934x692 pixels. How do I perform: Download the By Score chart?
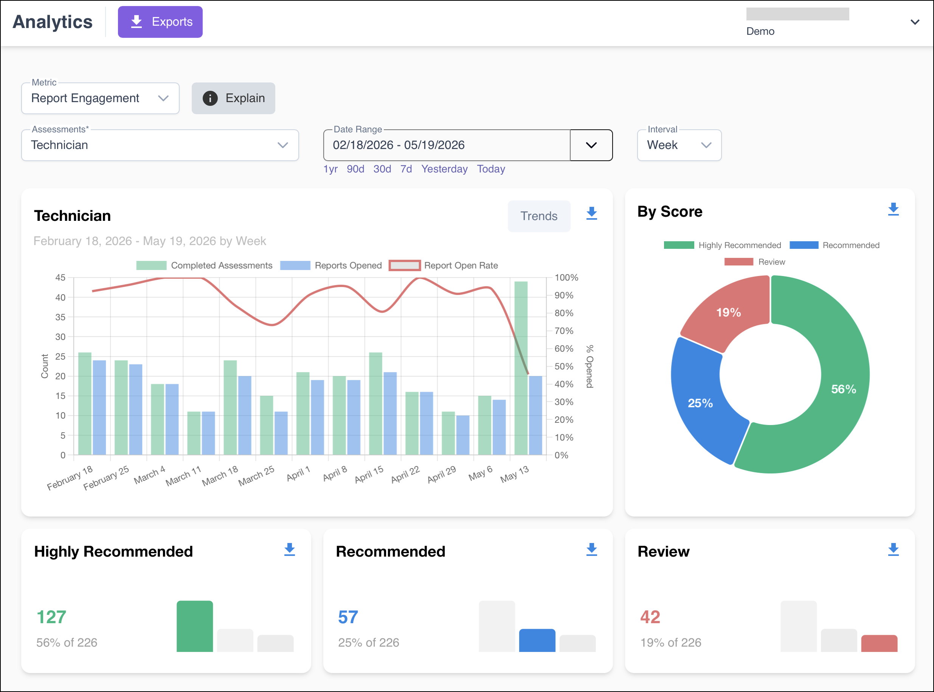(x=894, y=209)
